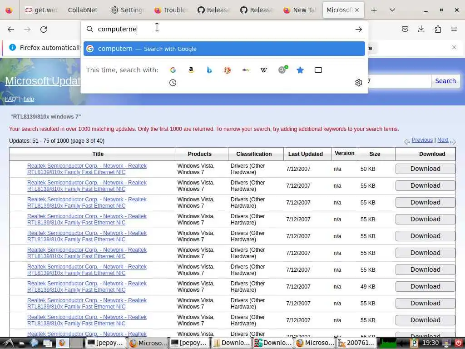465x349 pixels.
Task: Search in open Tabs icon
Action: click(318, 70)
